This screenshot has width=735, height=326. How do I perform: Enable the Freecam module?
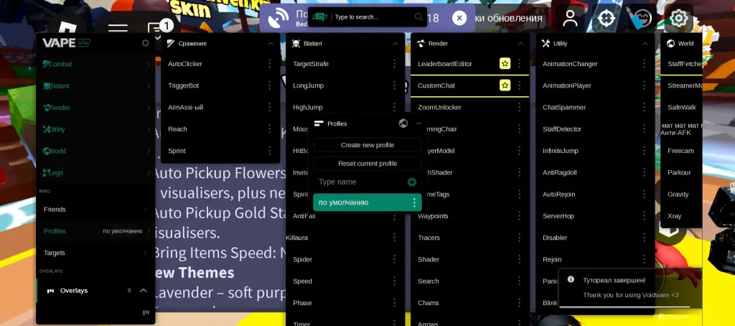(x=682, y=151)
